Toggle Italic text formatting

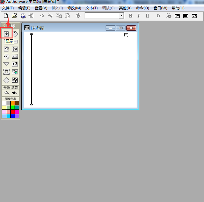[x=139, y=16]
